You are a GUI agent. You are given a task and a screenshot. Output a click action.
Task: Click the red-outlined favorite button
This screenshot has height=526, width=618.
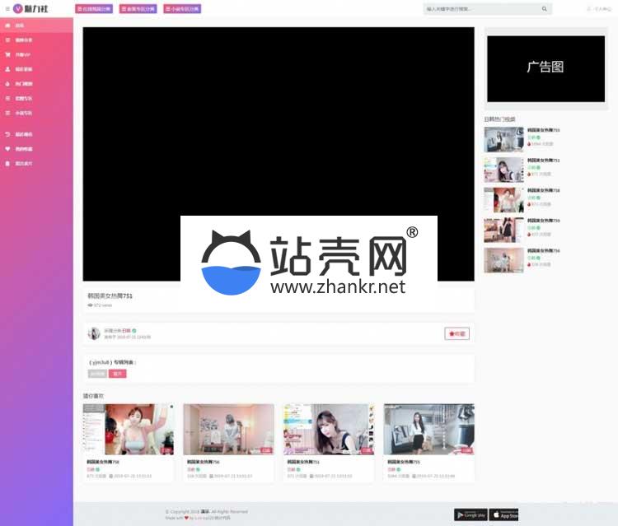coord(456,333)
